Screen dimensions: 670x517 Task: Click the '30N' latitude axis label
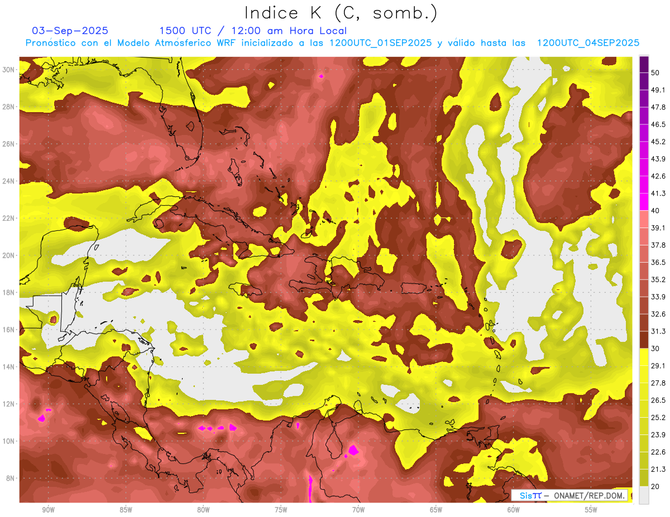(x=9, y=70)
